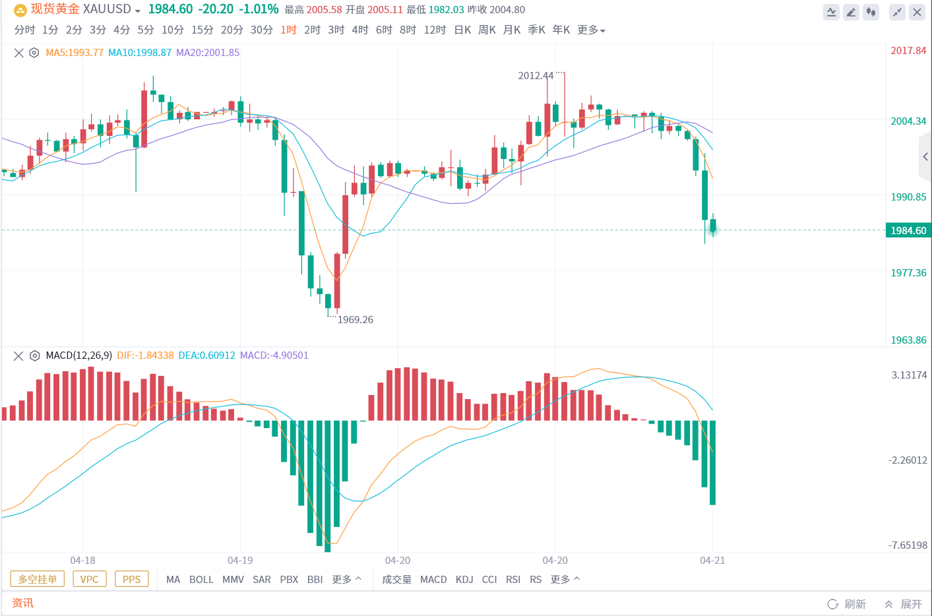
Task: Remove the MA overlay with X icon
Action: tap(19, 53)
